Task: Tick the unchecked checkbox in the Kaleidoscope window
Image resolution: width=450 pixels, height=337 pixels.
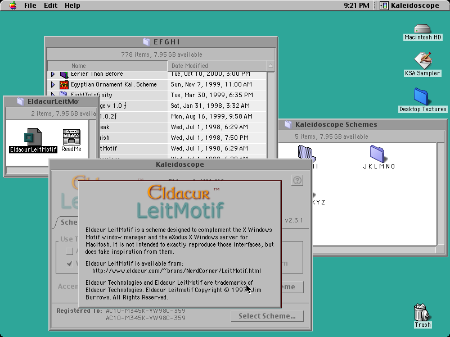Action: tap(69, 251)
